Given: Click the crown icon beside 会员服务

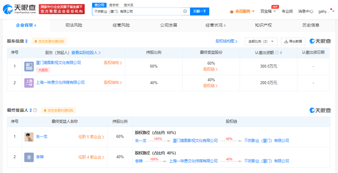Looking at the screenshot, I should (232, 12).
